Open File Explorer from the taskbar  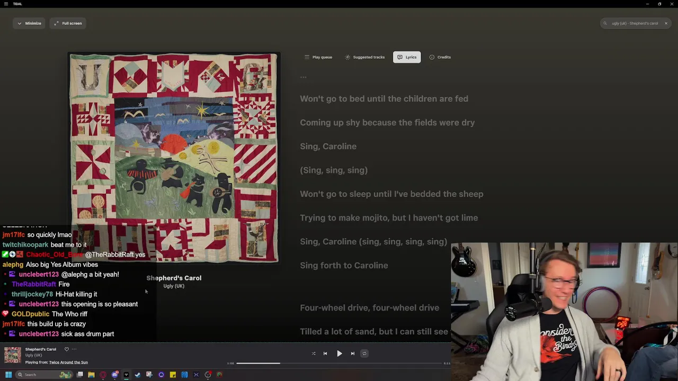click(x=91, y=375)
